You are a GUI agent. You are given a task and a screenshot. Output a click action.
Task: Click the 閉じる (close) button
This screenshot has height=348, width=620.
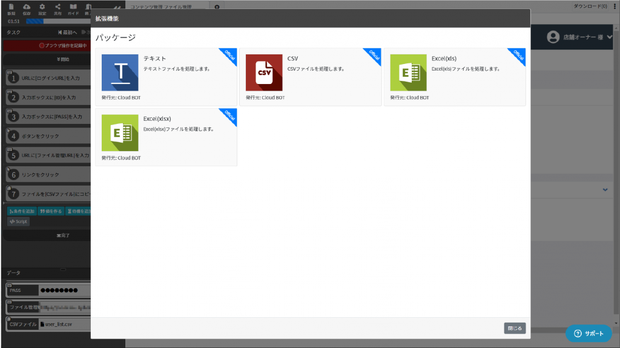tap(515, 328)
